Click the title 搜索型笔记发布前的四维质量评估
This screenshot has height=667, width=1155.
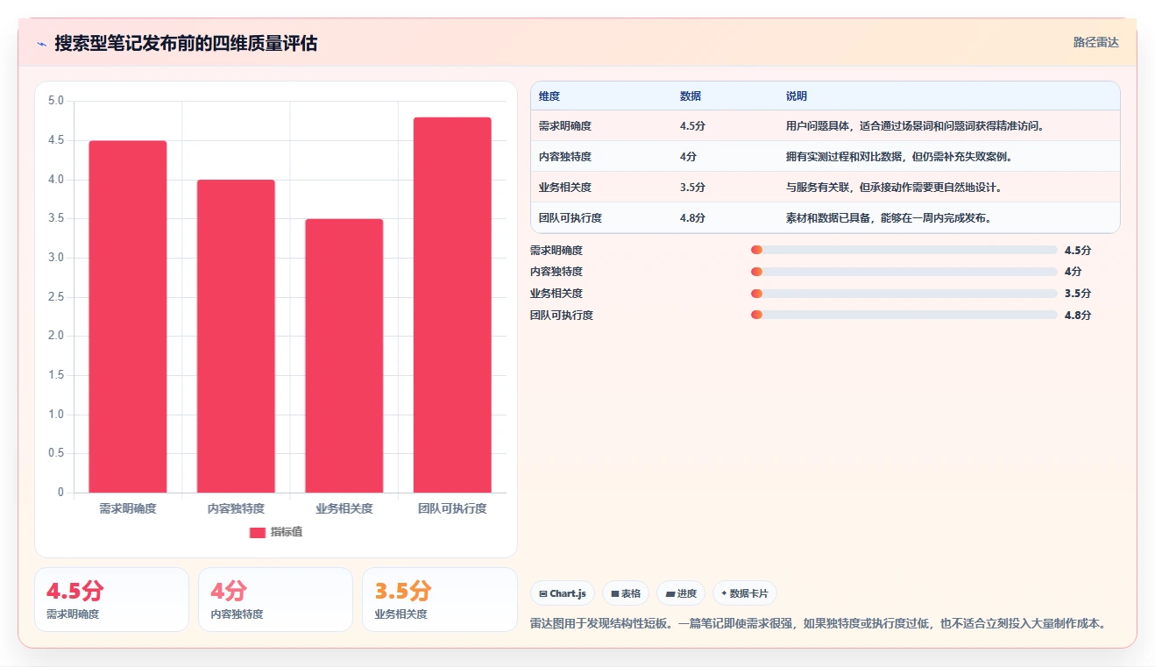[x=186, y=44]
